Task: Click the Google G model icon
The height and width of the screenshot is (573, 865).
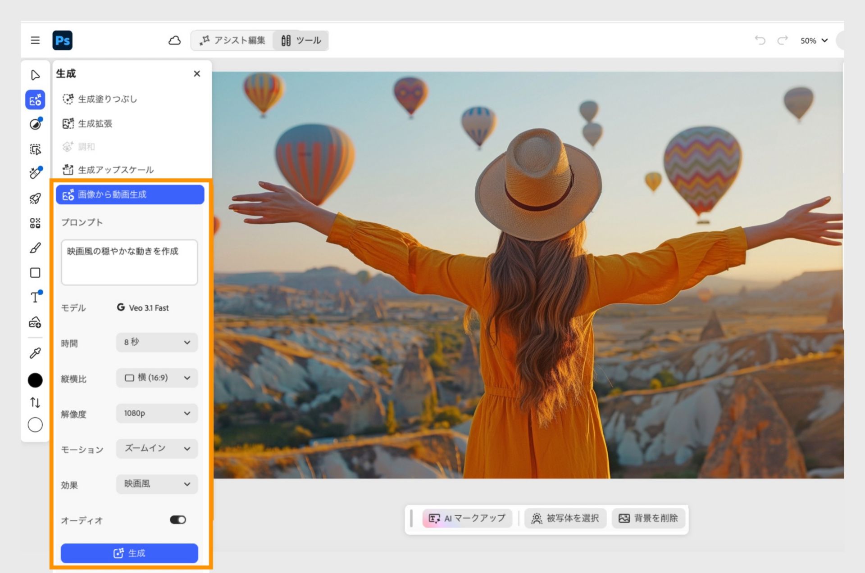Action: [121, 307]
